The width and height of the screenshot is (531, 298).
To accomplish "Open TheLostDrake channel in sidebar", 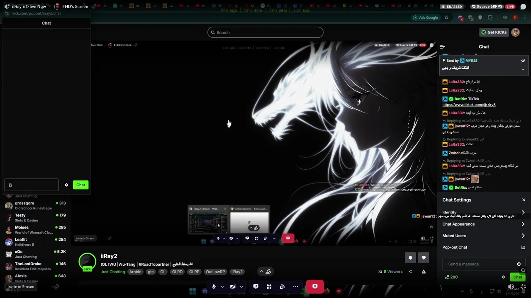I will [x=35, y=266].
